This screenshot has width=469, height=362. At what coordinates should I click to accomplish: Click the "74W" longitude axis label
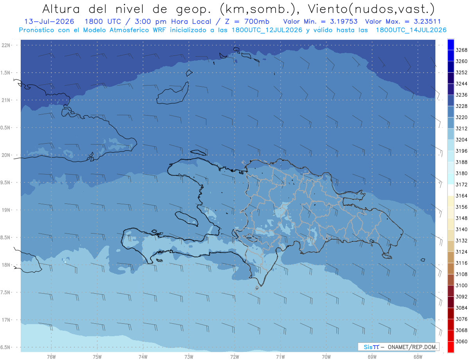pyautogui.click(x=143, y=357)
